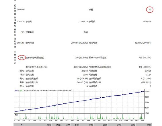Click the 时间 column header in the table
162x126 pixels.
click(49, 125)
